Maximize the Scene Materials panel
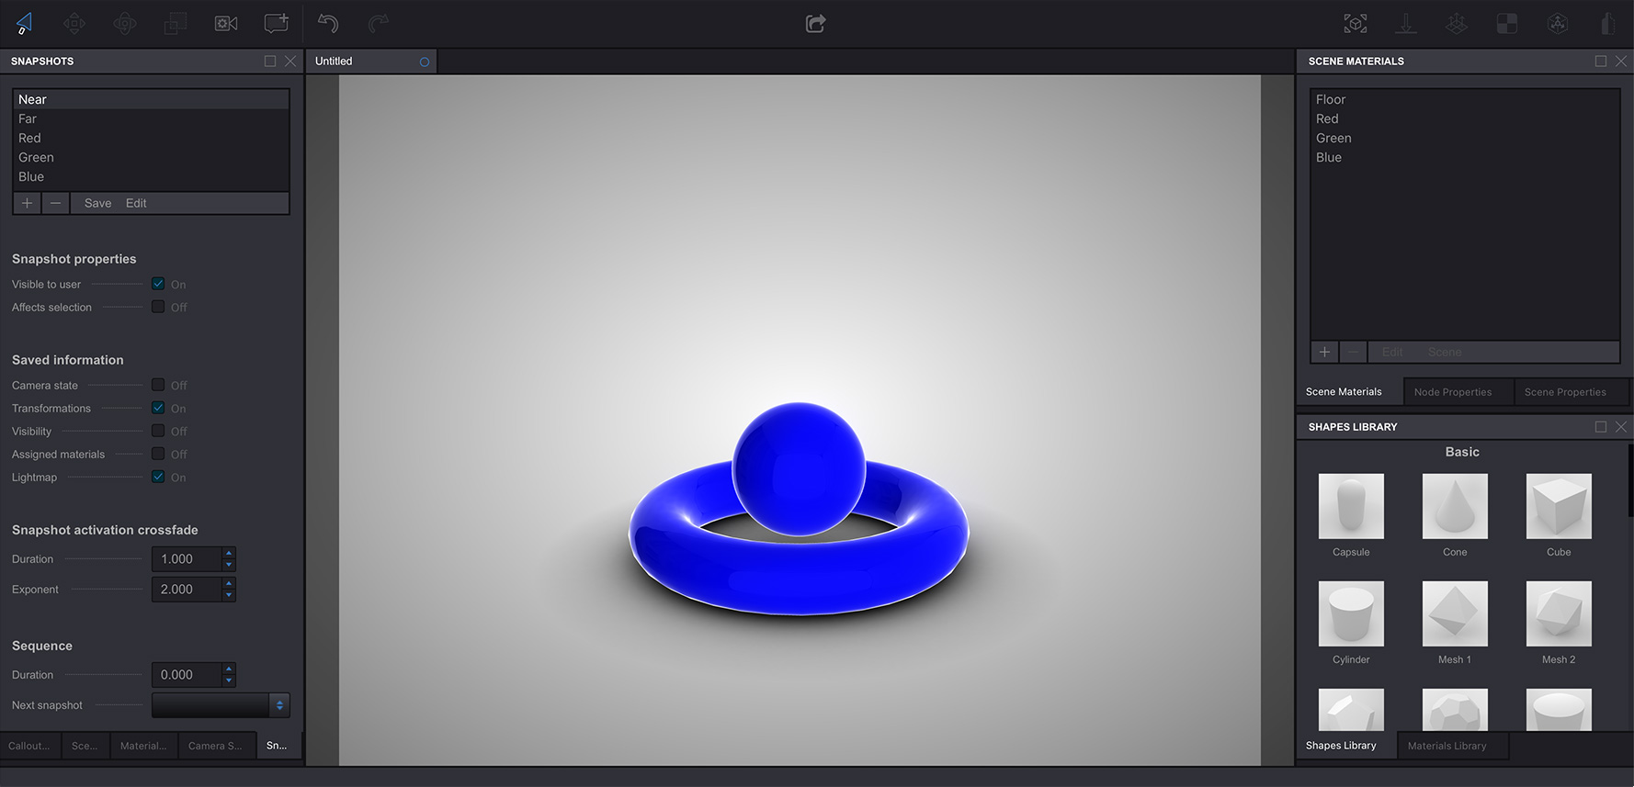1634x787 pixels. [1601, 61]
